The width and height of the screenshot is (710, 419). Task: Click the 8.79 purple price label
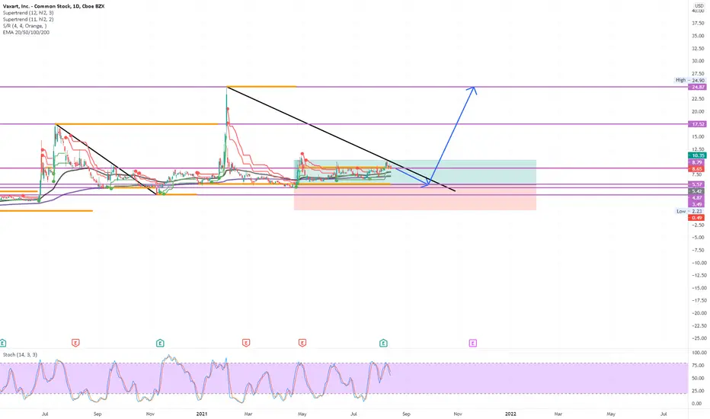point(696,162)
